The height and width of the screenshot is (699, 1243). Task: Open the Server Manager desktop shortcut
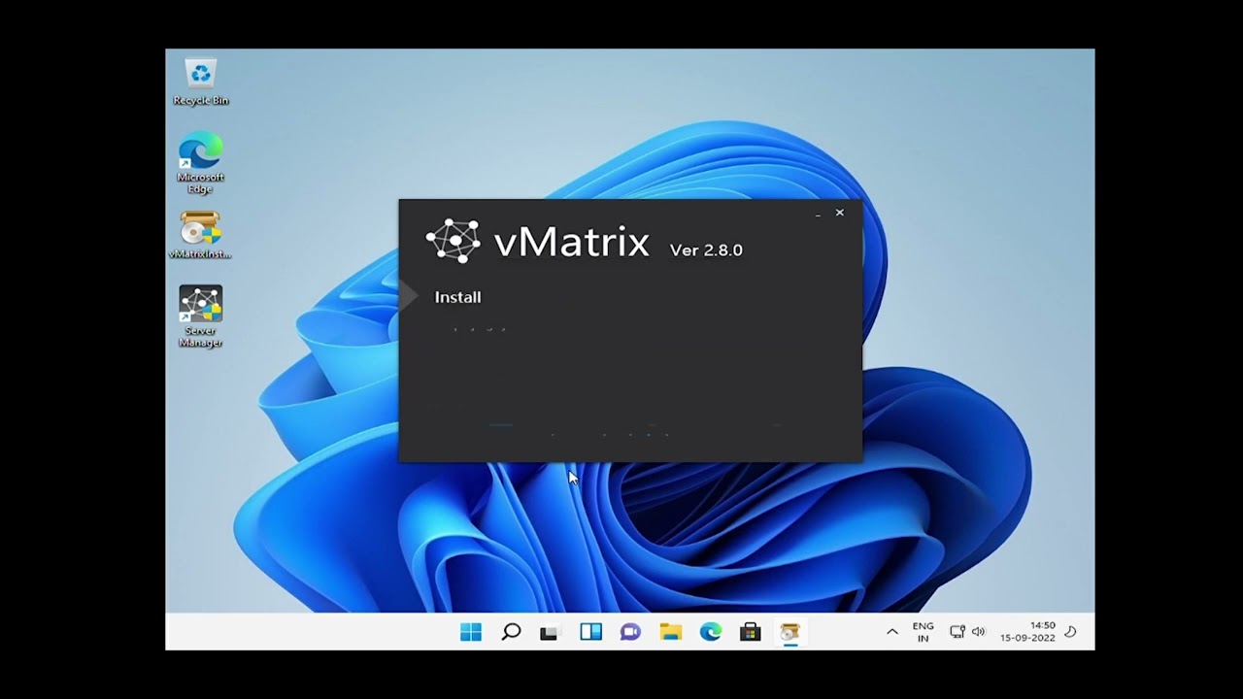click(201, 316)
